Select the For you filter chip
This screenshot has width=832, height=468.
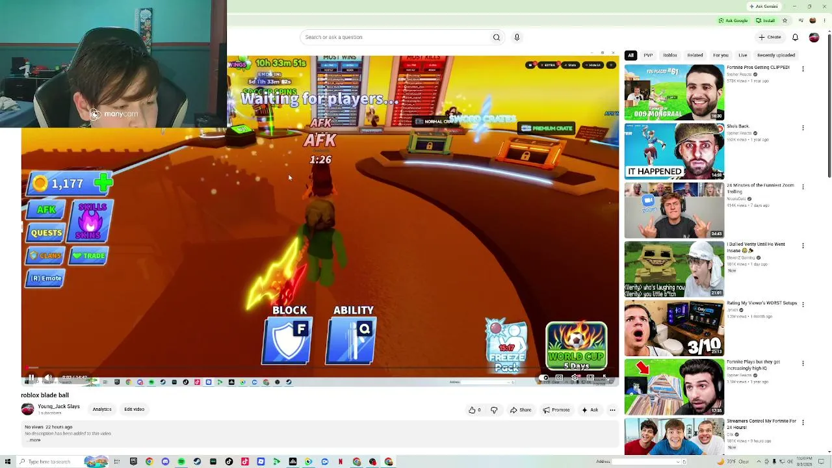[721, 55]
